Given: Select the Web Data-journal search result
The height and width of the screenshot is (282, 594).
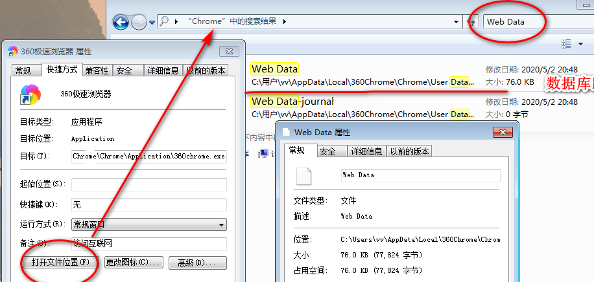Looking at the screenshot, I should point(292,102).
